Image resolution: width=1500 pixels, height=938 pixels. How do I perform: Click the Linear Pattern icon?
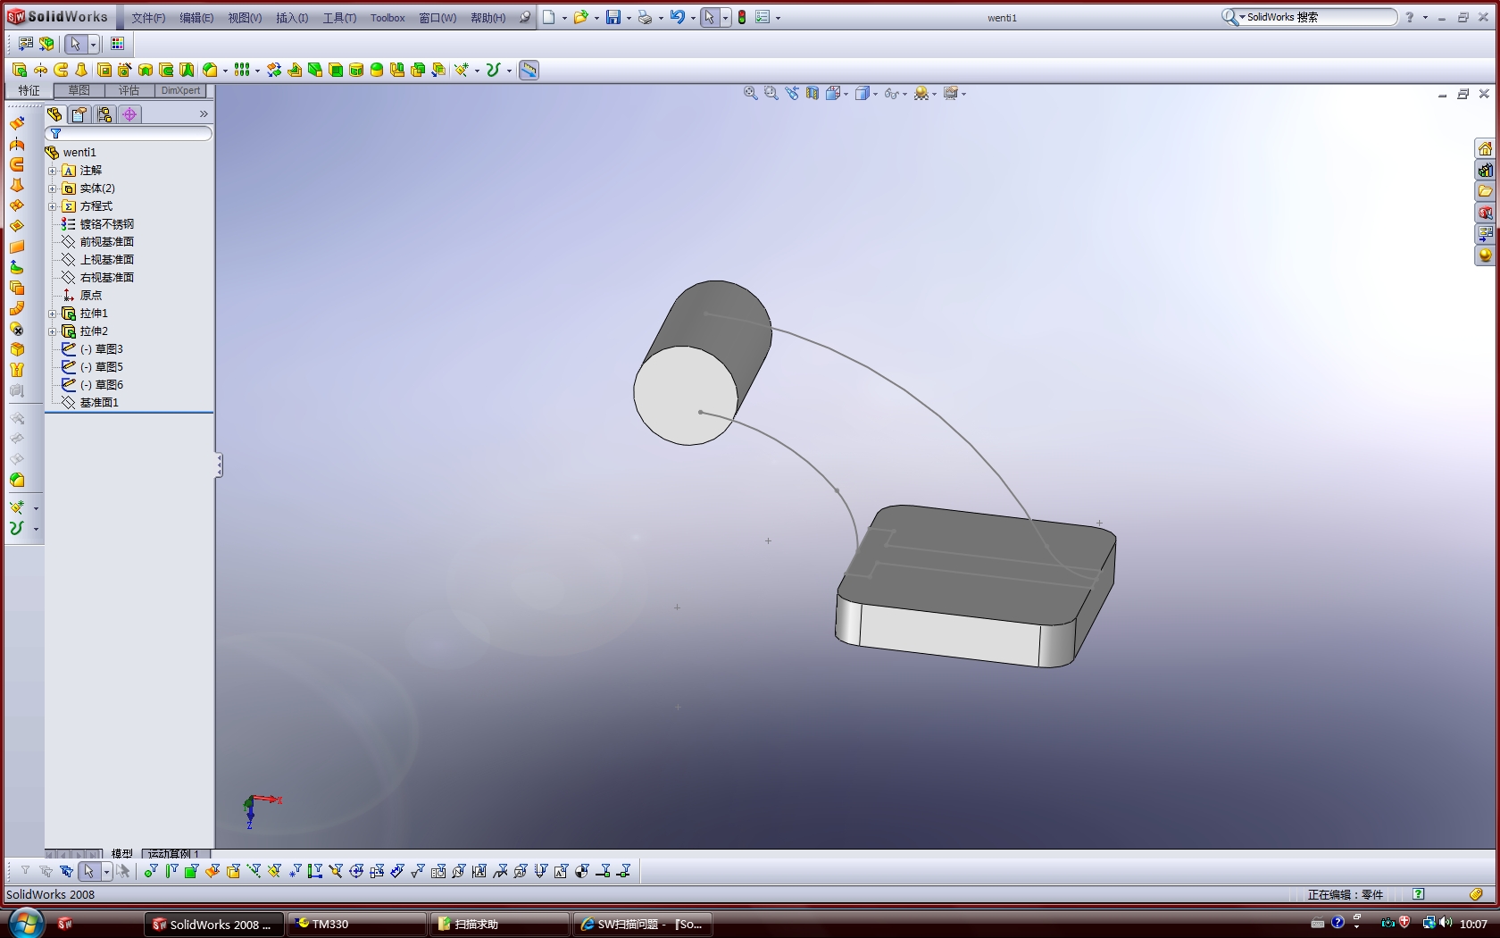242,70
